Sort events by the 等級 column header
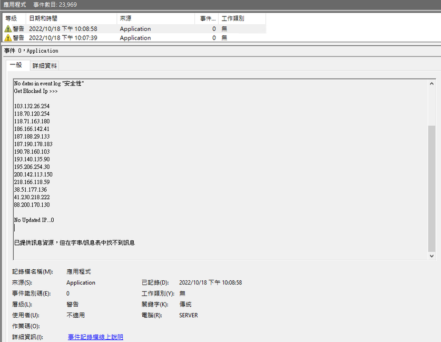Viewport: 441px width, 342px height. (x=13, y=17)
